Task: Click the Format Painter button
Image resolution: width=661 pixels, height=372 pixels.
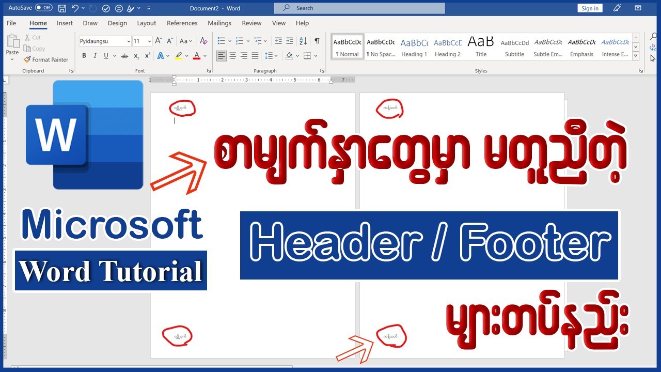Action: click(46, 59)
